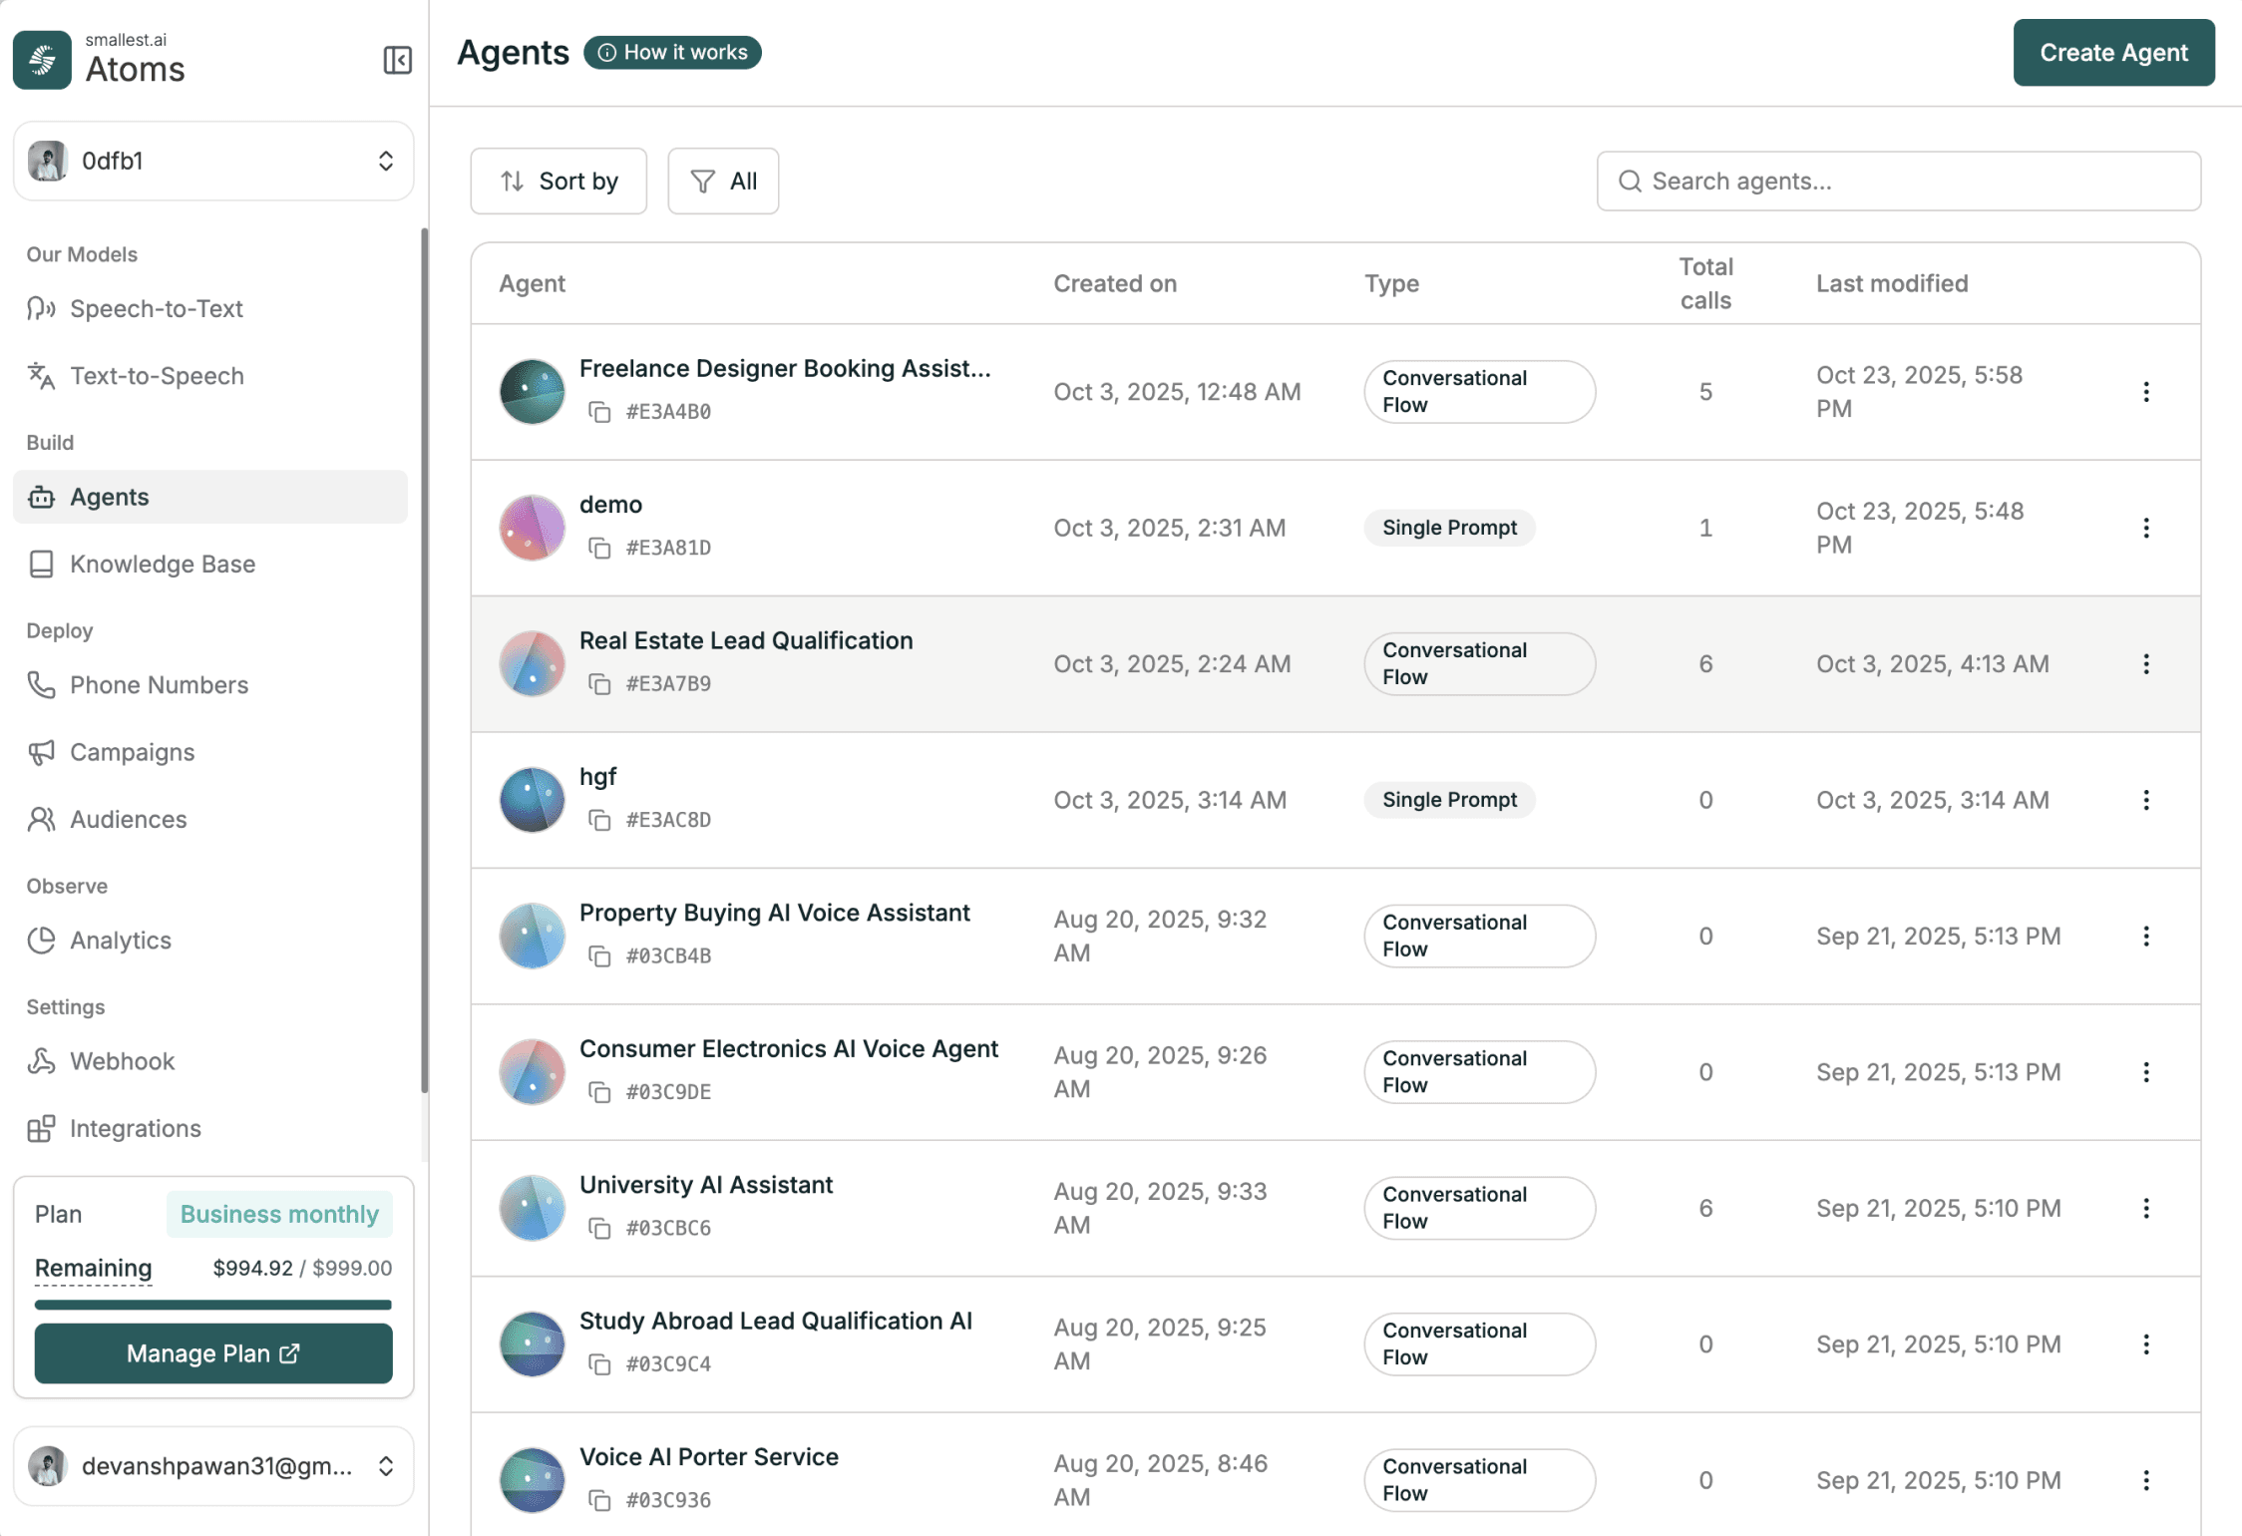Copy agent ID #E3A4B0 icon
2242x1536 pixels.
point(599,412)
